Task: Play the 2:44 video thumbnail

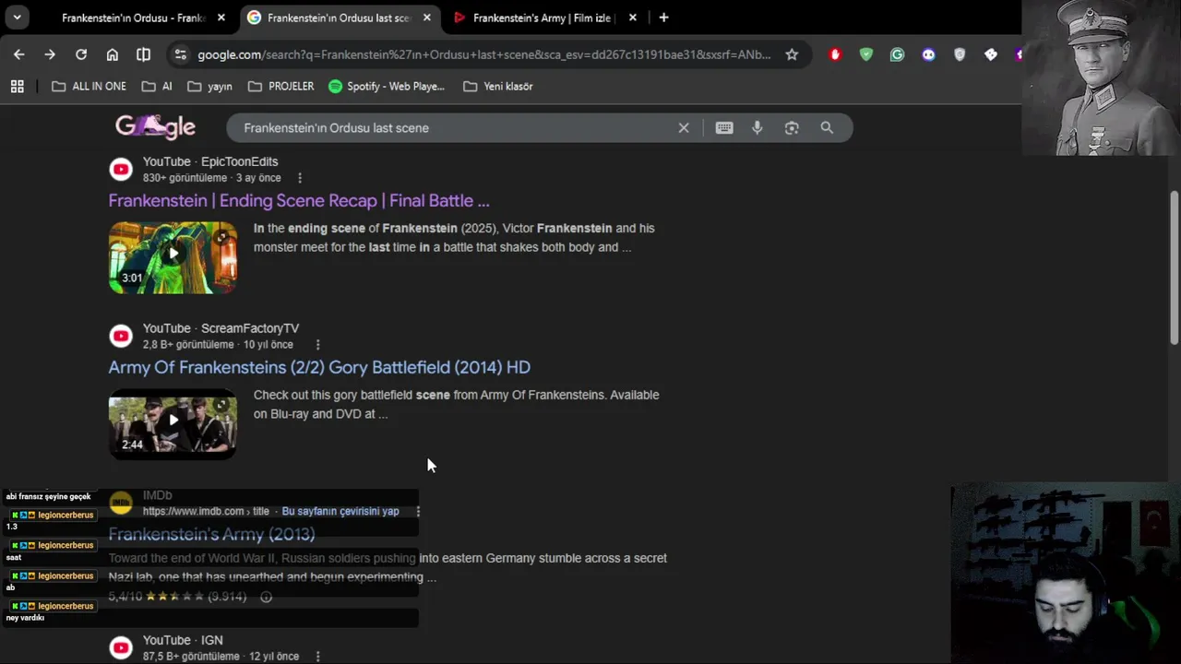Action: pos(173,423)
